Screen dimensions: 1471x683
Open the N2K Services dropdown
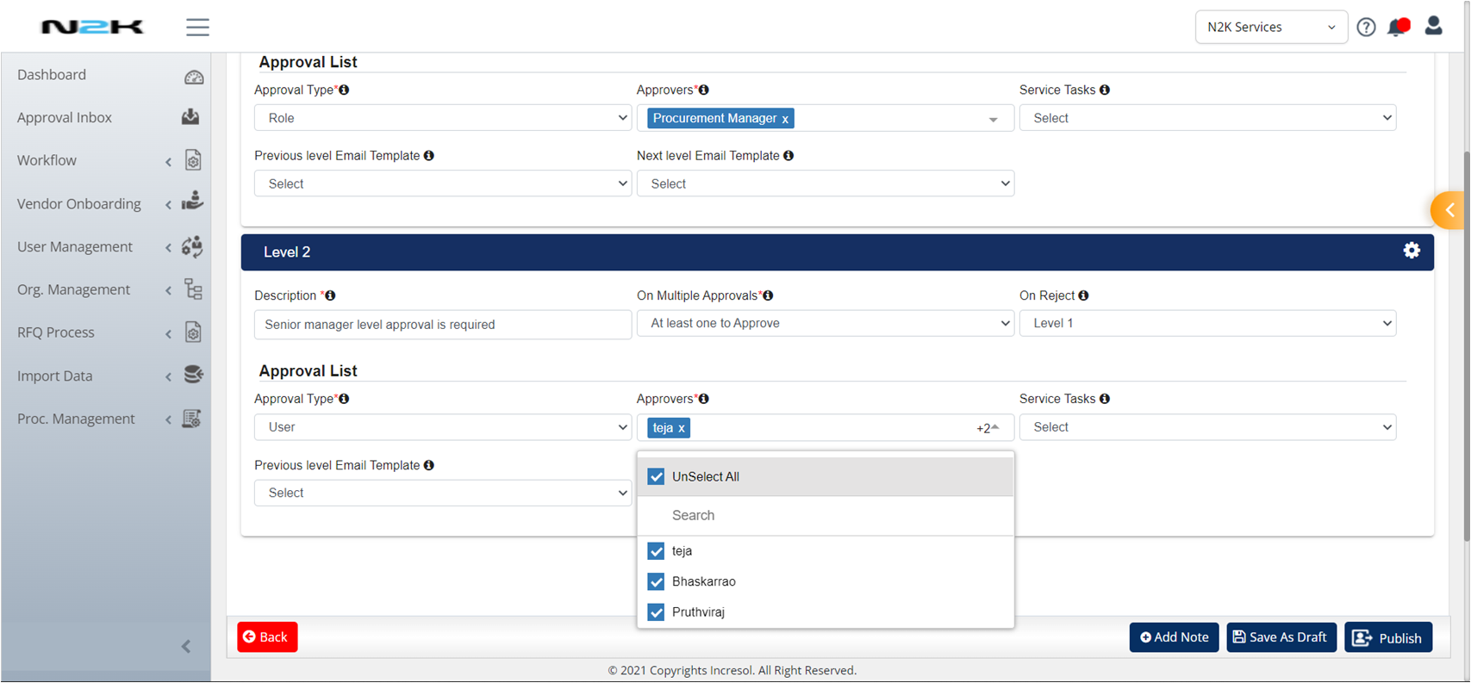click(x=1271, y=27)
